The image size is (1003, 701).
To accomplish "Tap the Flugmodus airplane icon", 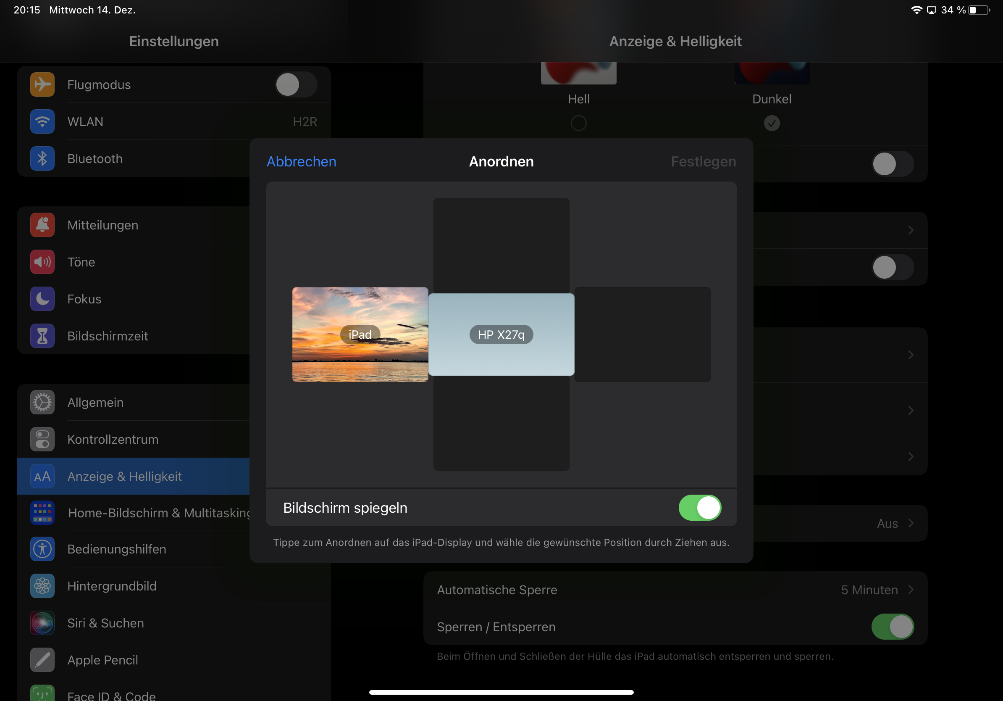I will pos(42,84).
